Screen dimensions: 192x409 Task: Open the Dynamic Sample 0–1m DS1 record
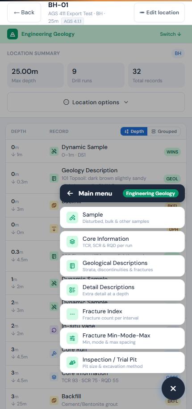pos(96,151)
